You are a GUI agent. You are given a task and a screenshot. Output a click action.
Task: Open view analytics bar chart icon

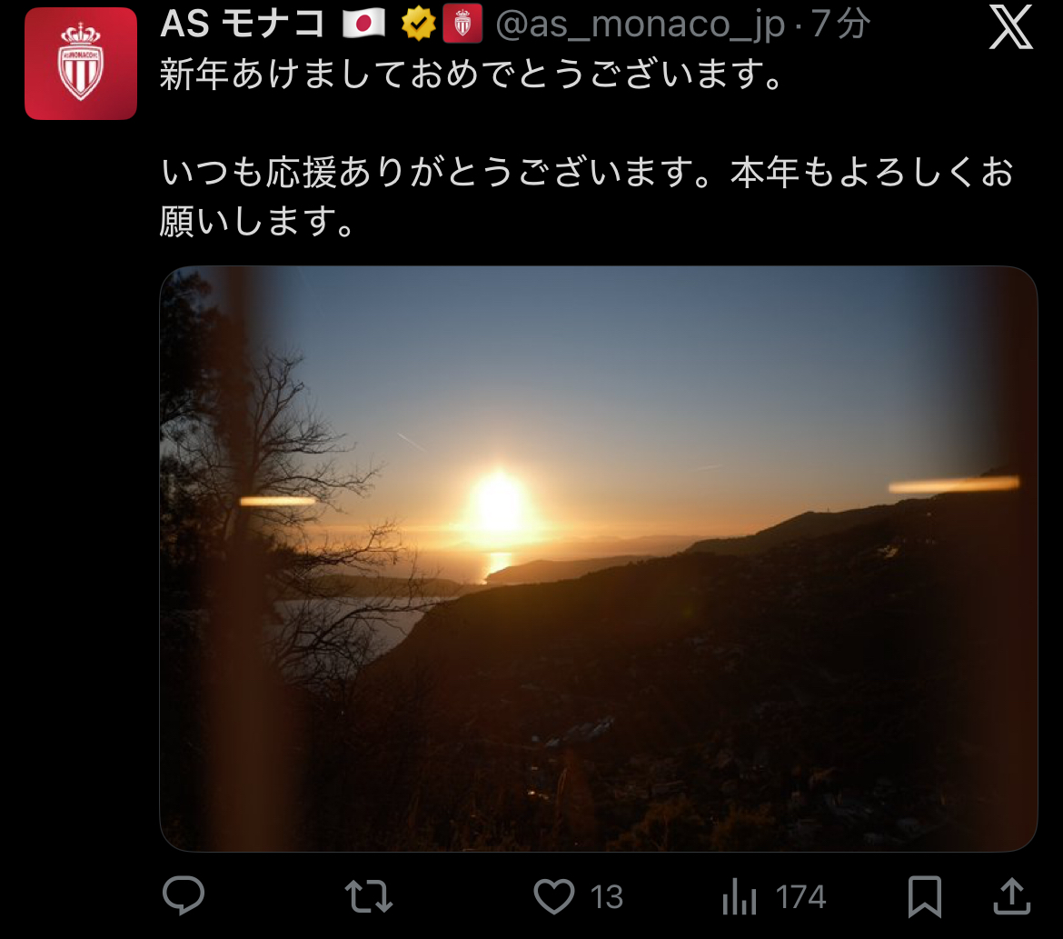(739, 895)
